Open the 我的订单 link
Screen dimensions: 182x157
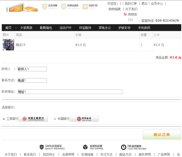point(131,4)
